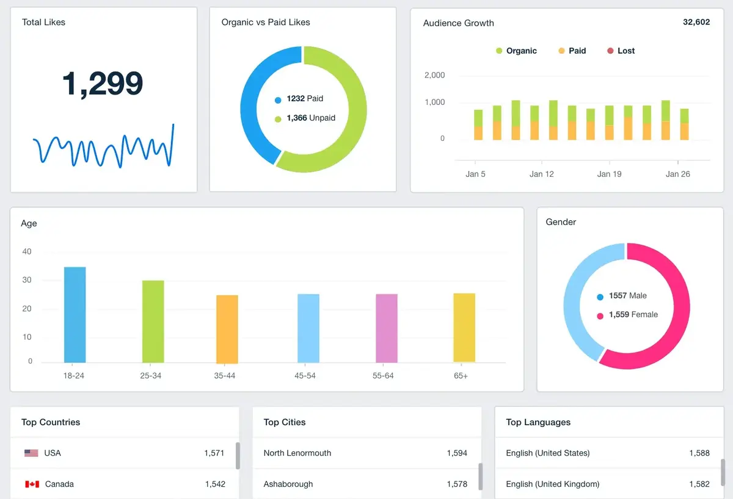Select the USA row in Top Countries
Screen dimensions: 733x499
pyautogui.click(x=124, y=453)
